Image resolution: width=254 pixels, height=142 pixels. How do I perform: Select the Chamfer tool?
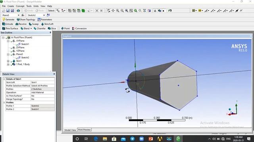point(40,28)
